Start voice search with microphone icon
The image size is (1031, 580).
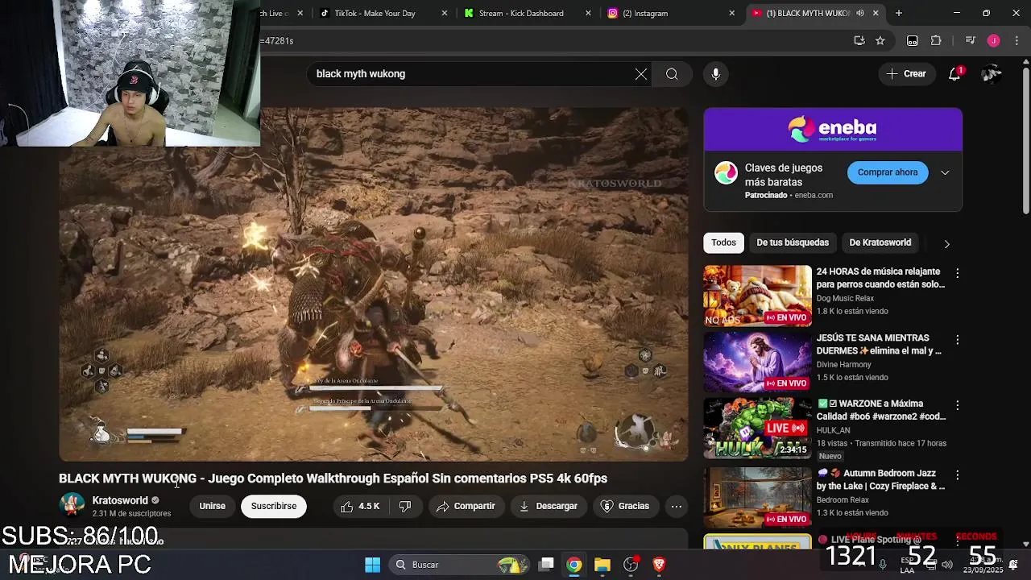pyautogui.click(x=716, y=74)
